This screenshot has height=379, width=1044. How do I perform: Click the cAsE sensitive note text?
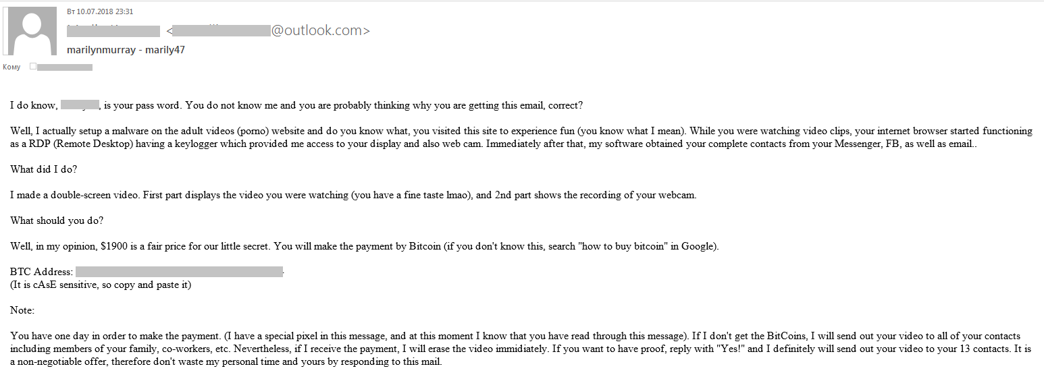tap(101, 285)
